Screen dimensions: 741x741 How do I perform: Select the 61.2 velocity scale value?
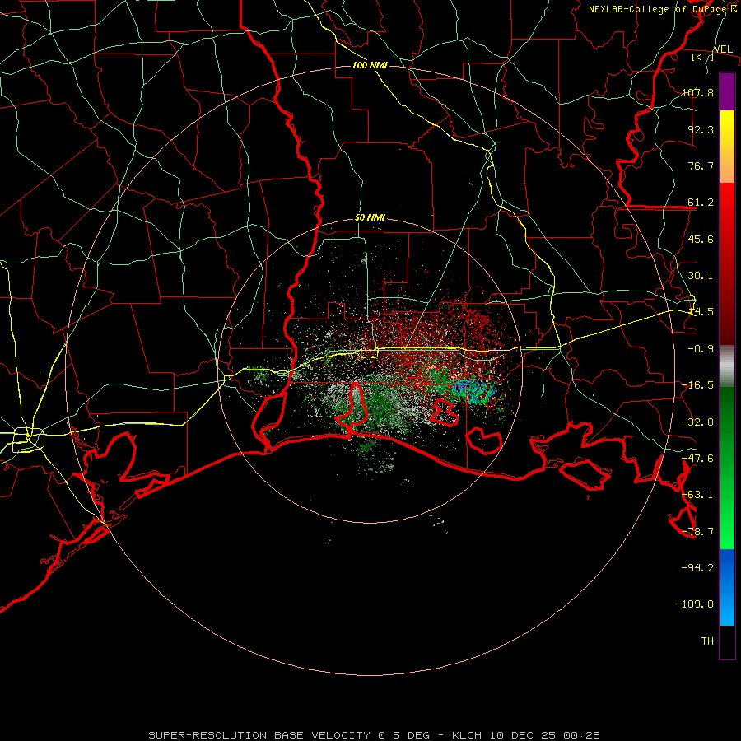click(701, 203)
